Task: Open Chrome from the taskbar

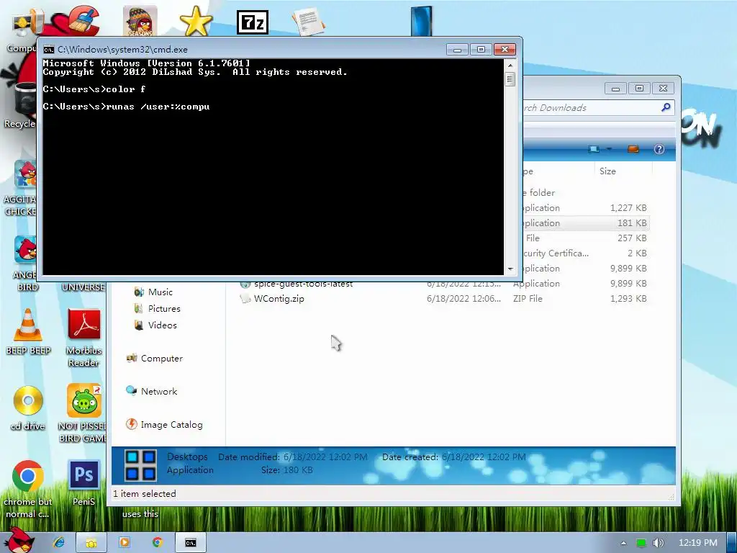Action: pos(158,543)
